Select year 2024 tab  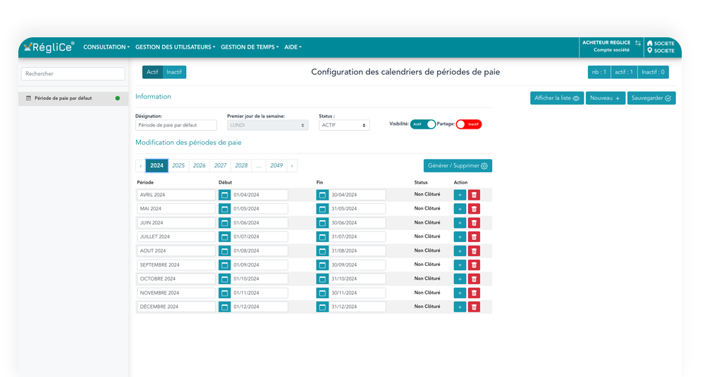point(157,165)
